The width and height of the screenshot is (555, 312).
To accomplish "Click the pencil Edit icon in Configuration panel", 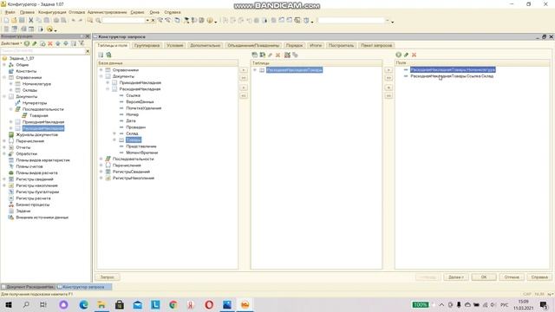I will click(35, 43).
